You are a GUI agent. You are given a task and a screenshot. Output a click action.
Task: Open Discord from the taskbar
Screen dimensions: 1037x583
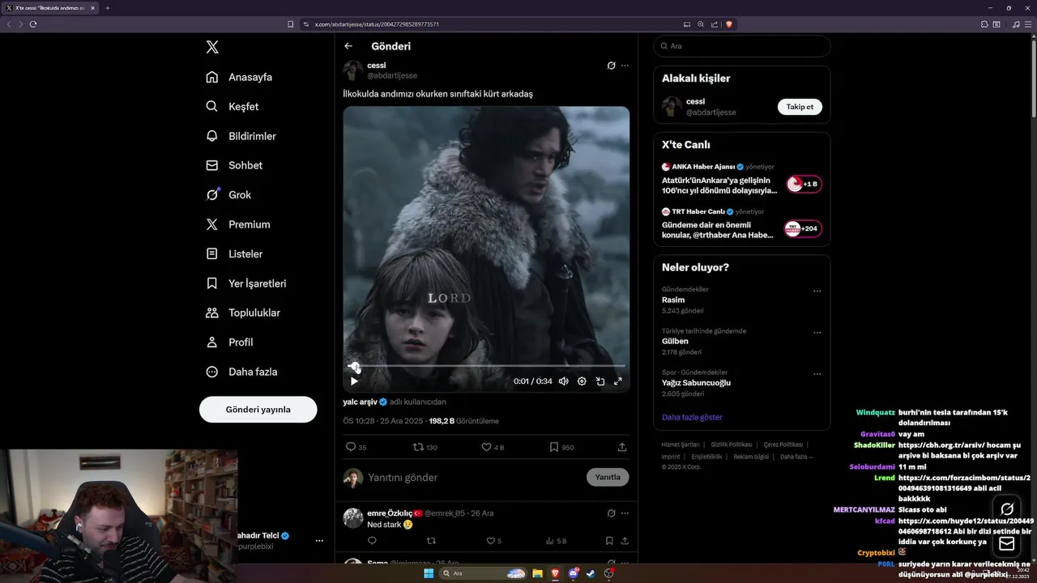(573, 573)
